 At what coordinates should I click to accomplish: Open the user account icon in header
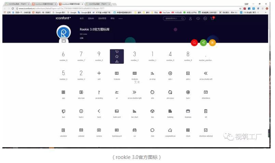pyautogui.click(x=190, y=18)
